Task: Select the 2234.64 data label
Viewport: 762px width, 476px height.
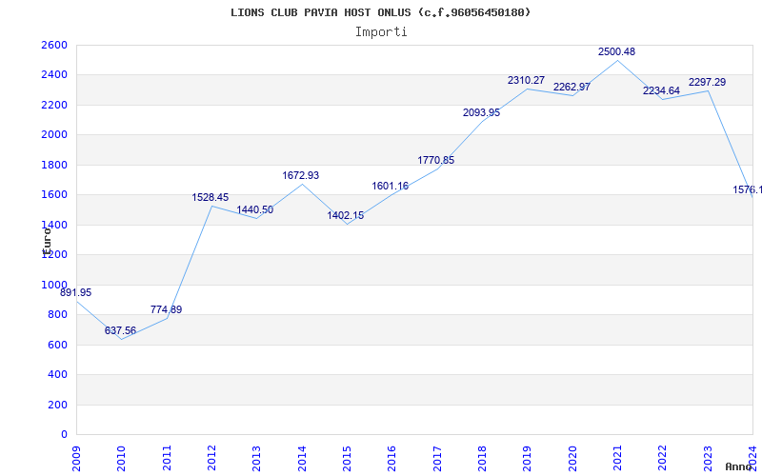Action: (x=661, y=90)
